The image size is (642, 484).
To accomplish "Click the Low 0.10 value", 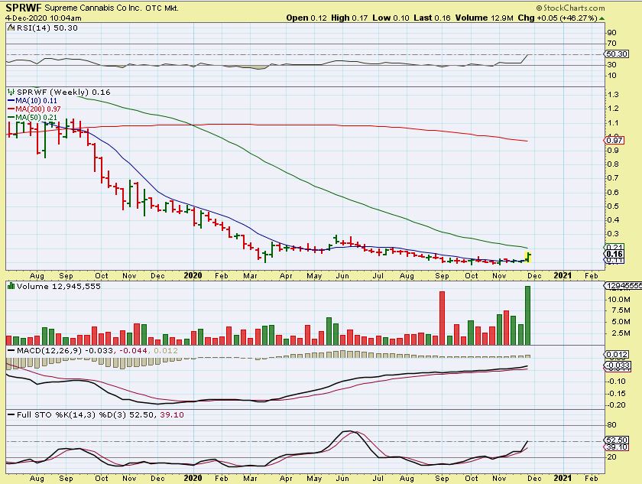I will click(391, 18).
